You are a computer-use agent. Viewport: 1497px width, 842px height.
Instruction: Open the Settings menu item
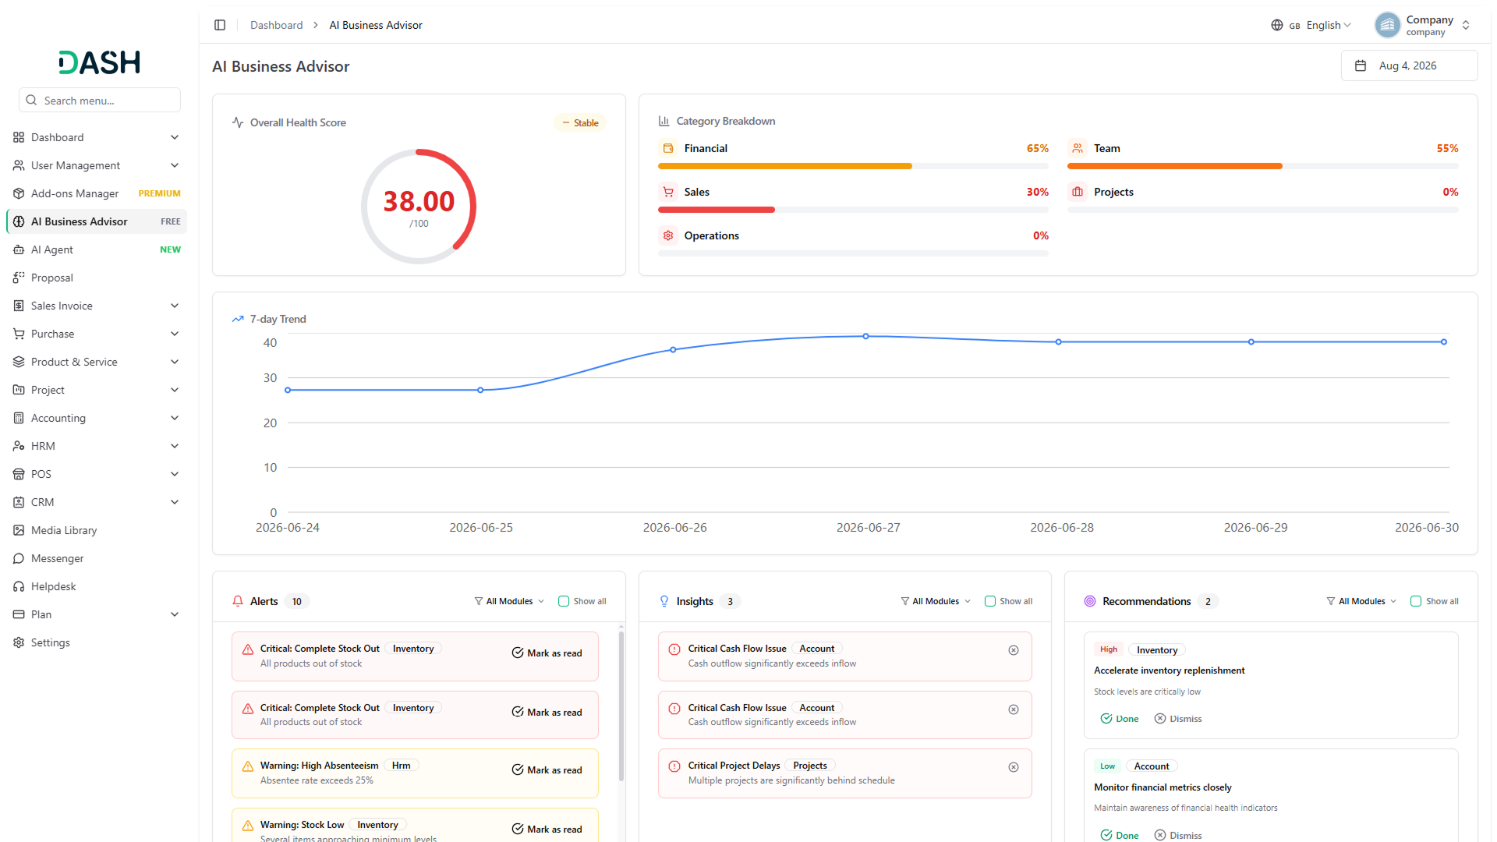coord(97,642)
